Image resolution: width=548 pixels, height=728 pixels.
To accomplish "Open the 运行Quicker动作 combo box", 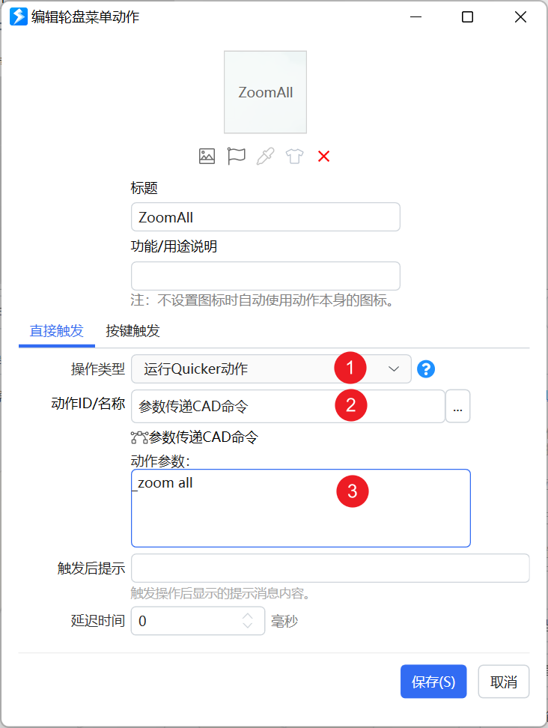I will tap(271, 369).
